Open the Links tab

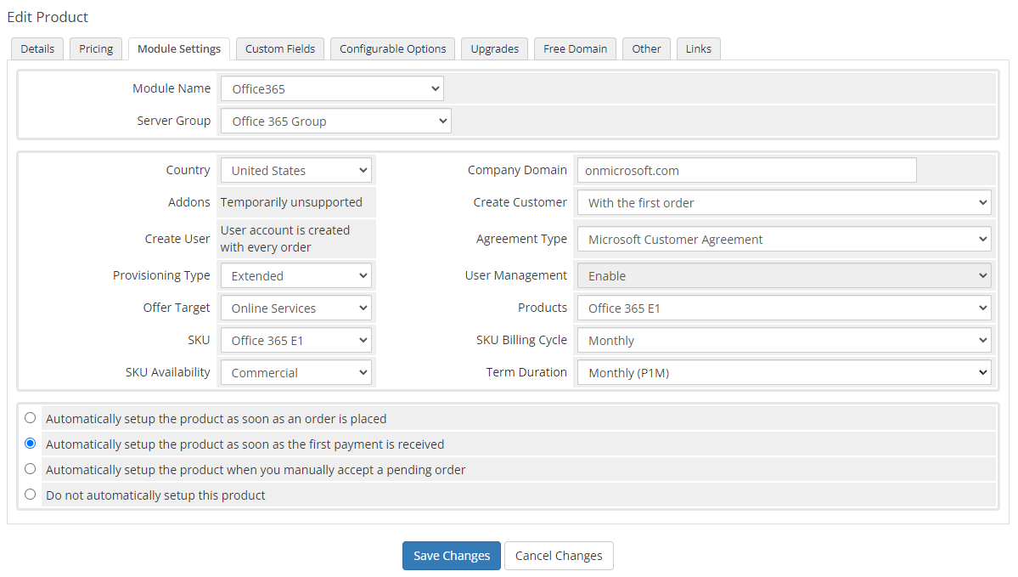pyautogui.click(x=698, y=48)
